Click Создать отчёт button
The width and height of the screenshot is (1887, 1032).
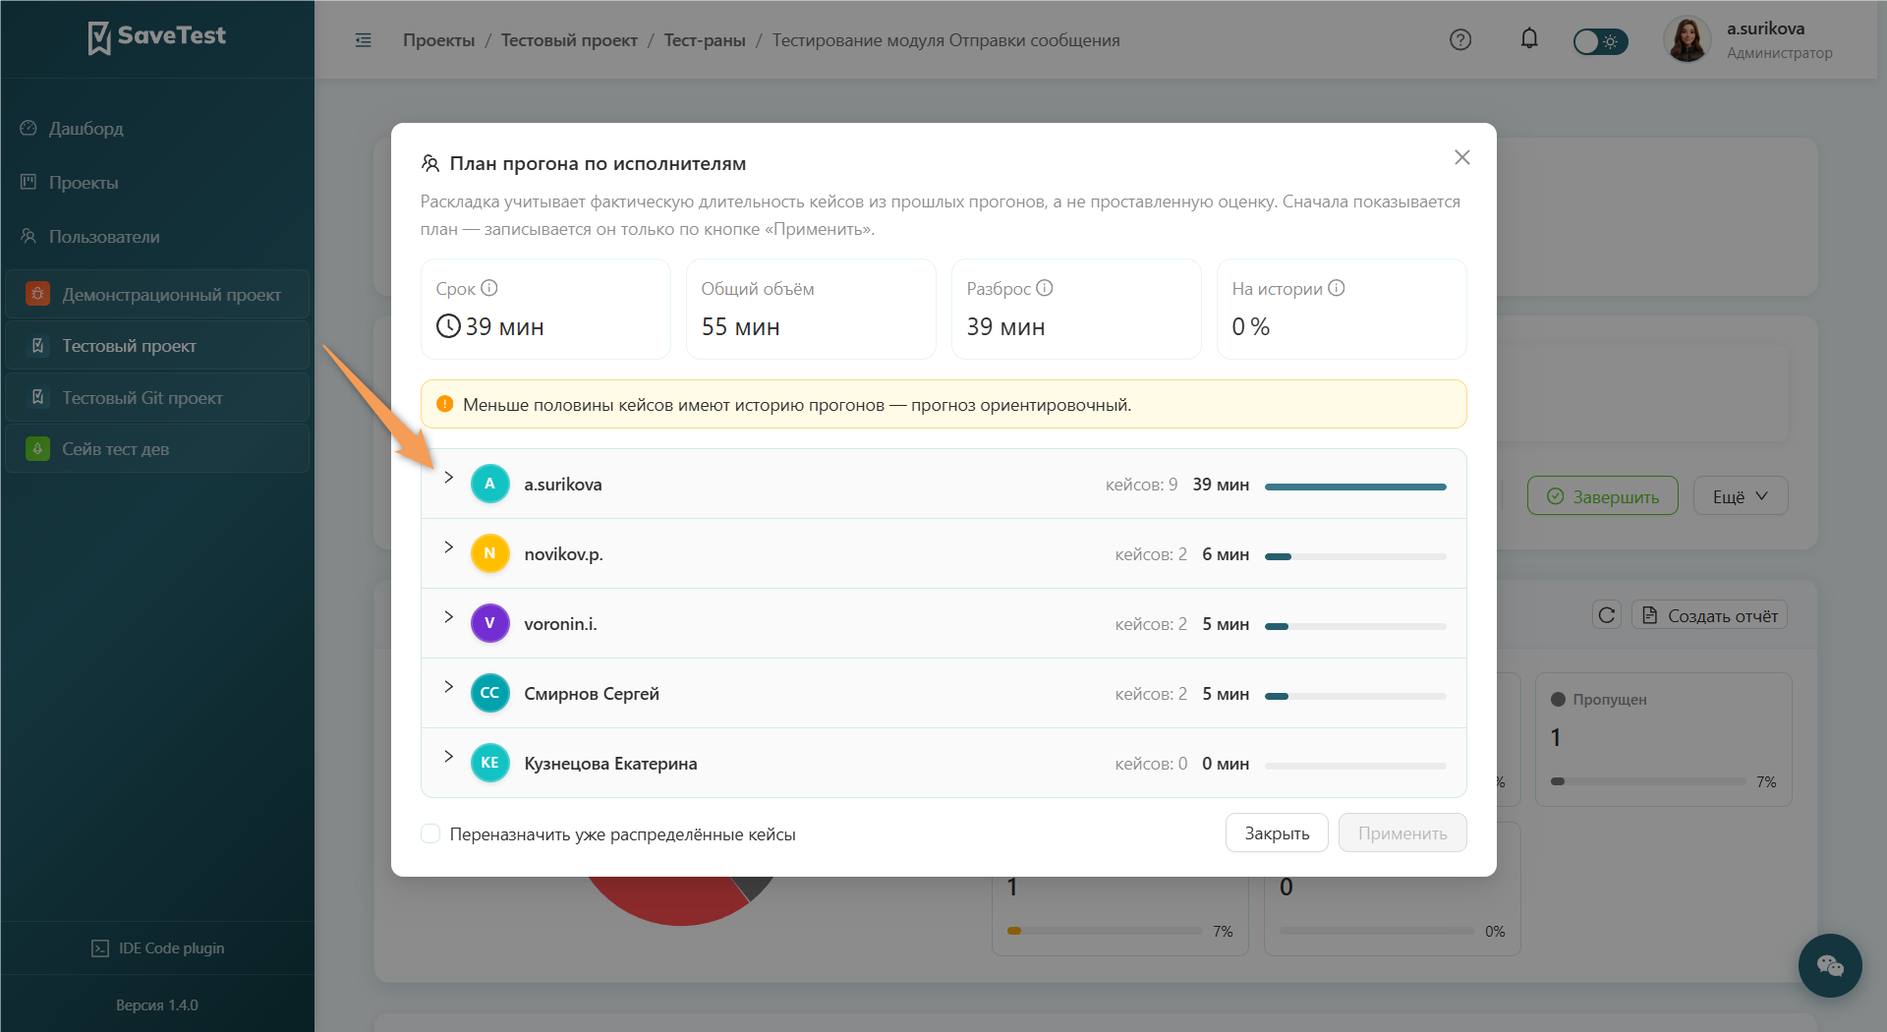[x=1709, y=615]
